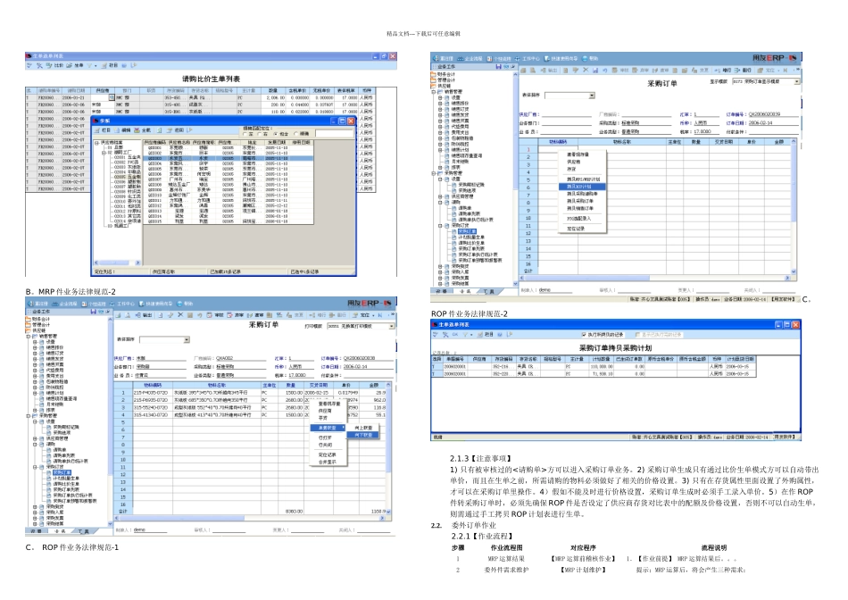Open 显示模版 dropdown in empty 采购订单 window
Image resolution: width=848 pixels, height=600 pixels.
(797, 81)
